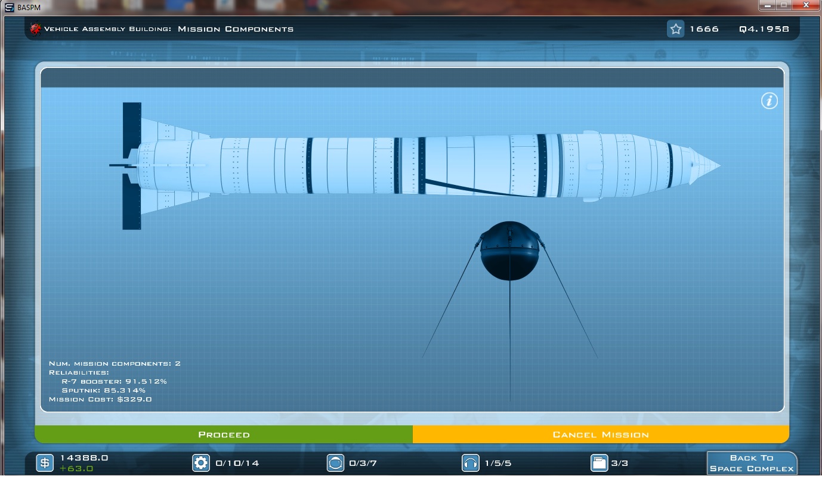Click the headset flight controllers icon
This screenshot has width=822, height=479.
click(x=471, y=463)
